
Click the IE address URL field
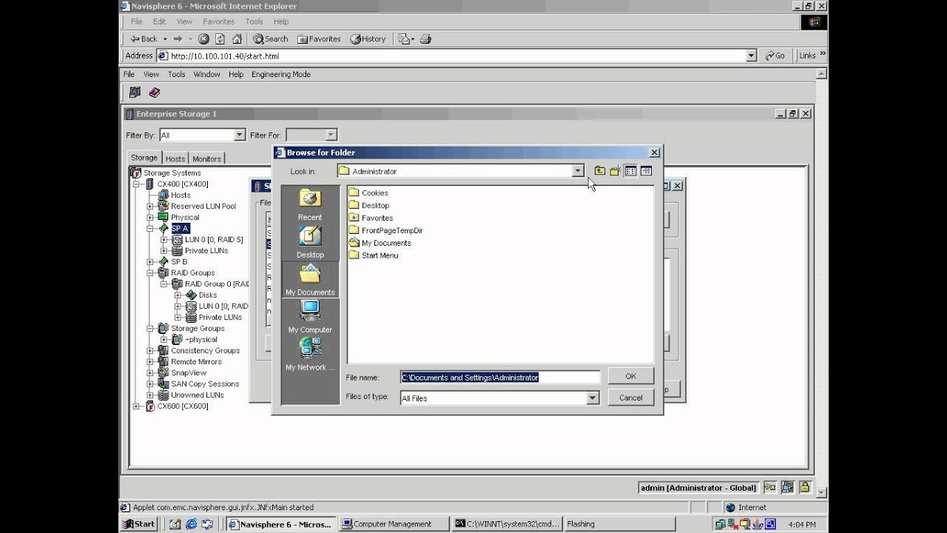pyautogui.click(x=451, y=56)
